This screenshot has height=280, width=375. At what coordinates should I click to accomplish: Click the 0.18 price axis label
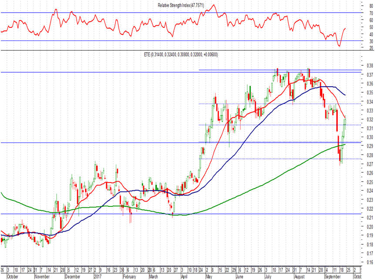(370, 245)
